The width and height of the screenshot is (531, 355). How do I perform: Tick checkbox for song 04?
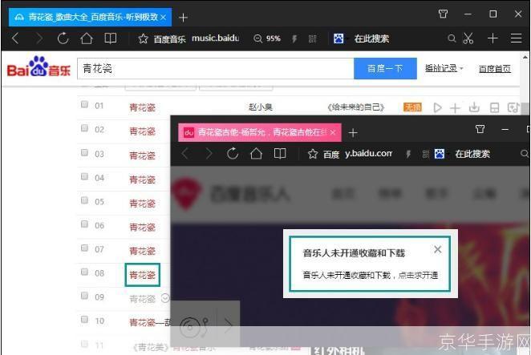(x=84, y=176)
